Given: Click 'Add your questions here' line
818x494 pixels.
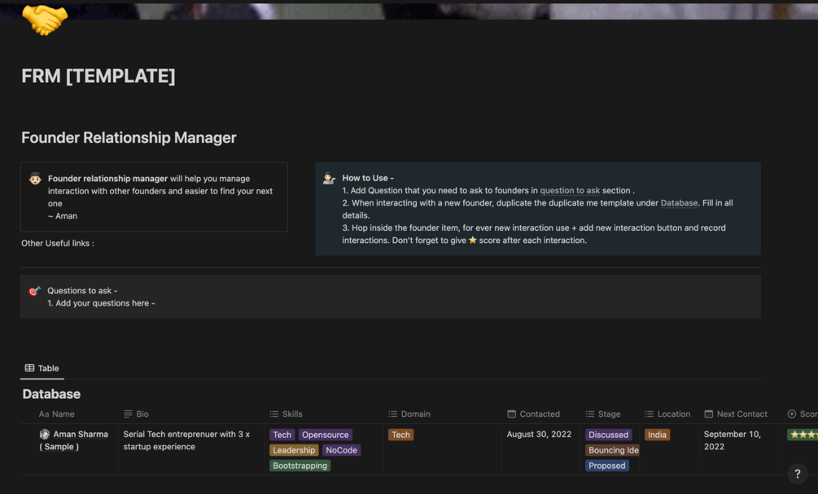Looking at the screenshot, I should (101, 304).
